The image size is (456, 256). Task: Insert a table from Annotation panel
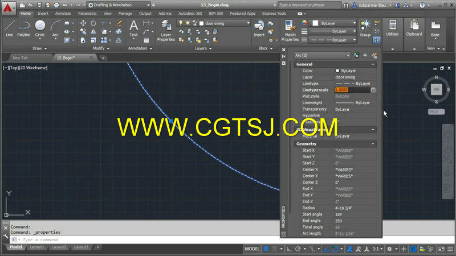tap(146, 40)
